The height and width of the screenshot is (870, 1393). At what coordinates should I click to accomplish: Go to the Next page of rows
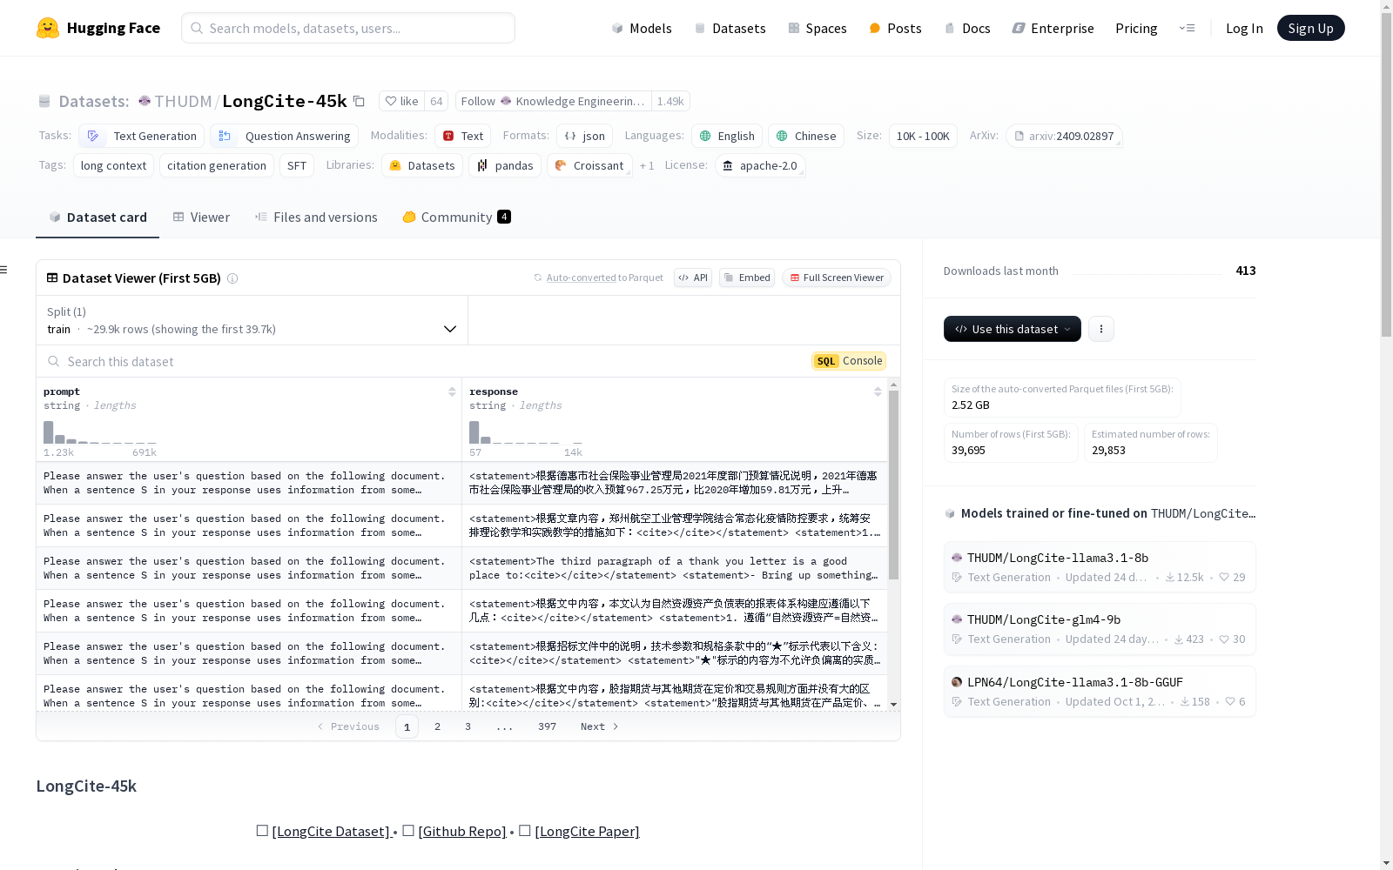(600, 726)
